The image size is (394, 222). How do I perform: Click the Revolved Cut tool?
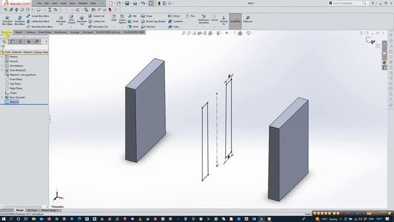[82, 20]
